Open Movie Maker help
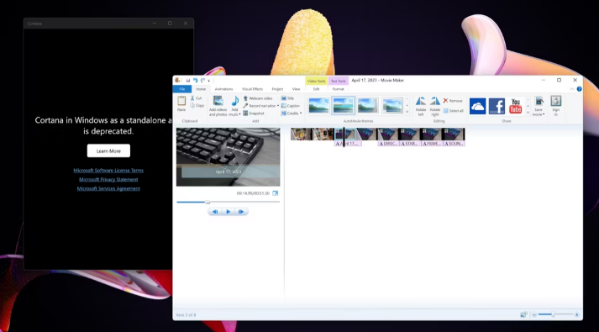This screenshot has height=332, width=599. coord(579,89)
